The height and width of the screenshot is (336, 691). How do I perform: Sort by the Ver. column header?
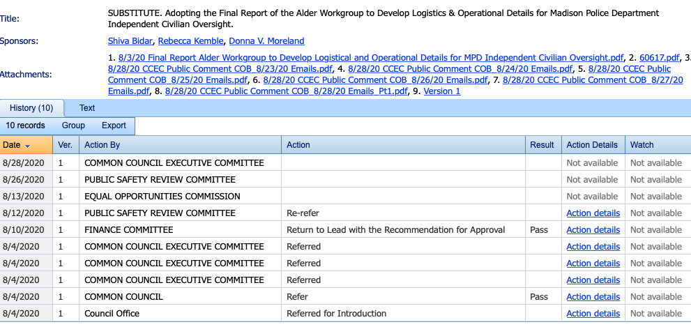pos(66,145)
